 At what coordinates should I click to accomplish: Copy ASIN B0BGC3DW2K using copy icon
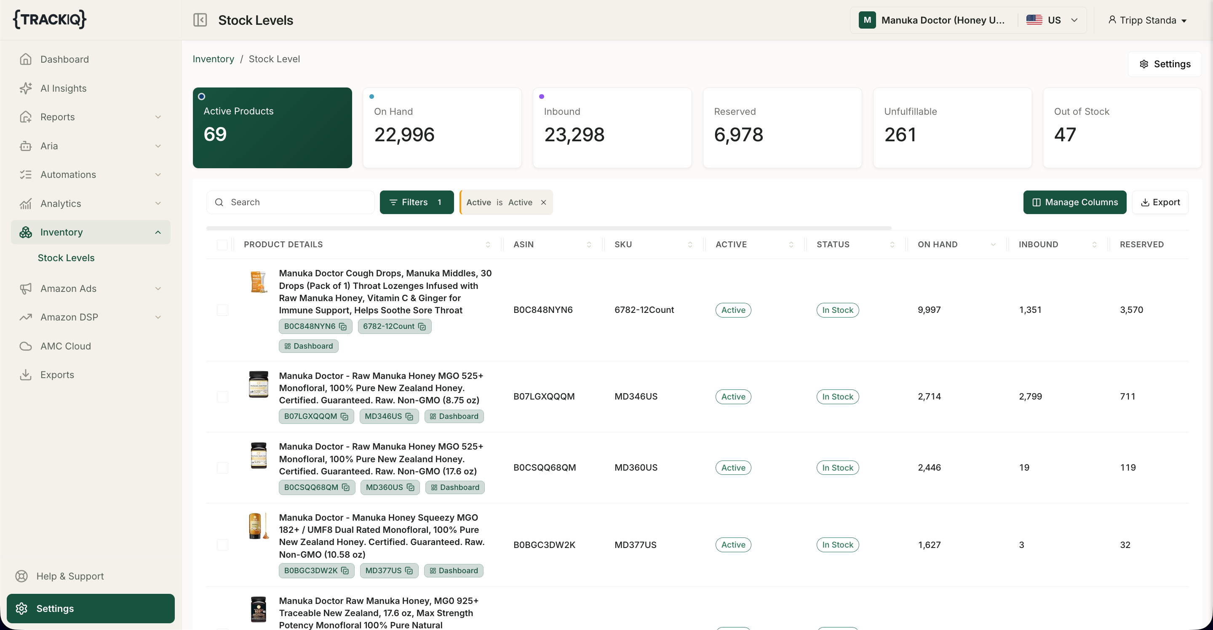pyautogui.click(x=345, y=571)
